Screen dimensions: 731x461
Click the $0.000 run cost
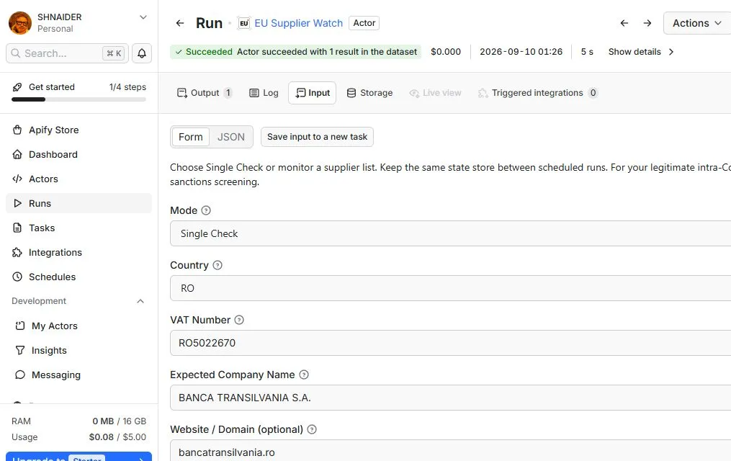[x=446, y=52]
